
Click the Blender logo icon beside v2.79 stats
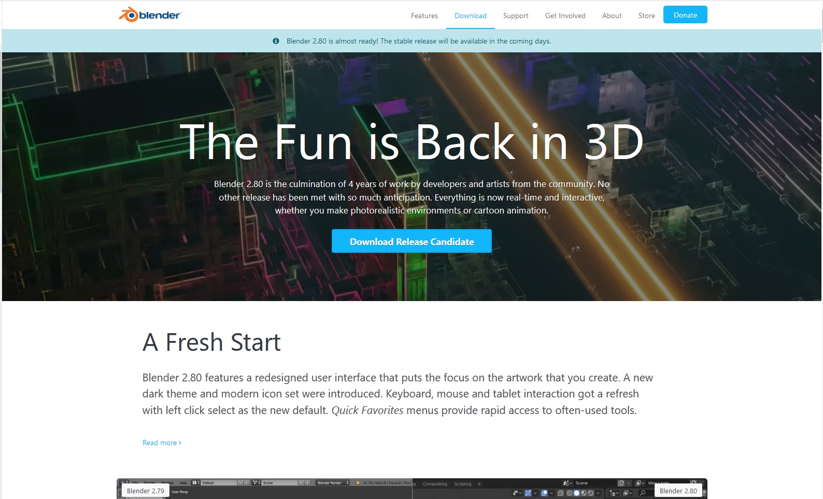pos(358,482)
